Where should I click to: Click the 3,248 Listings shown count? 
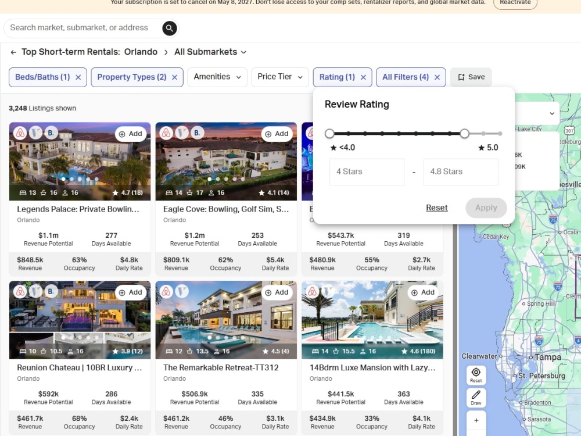(x=42, y=108)
